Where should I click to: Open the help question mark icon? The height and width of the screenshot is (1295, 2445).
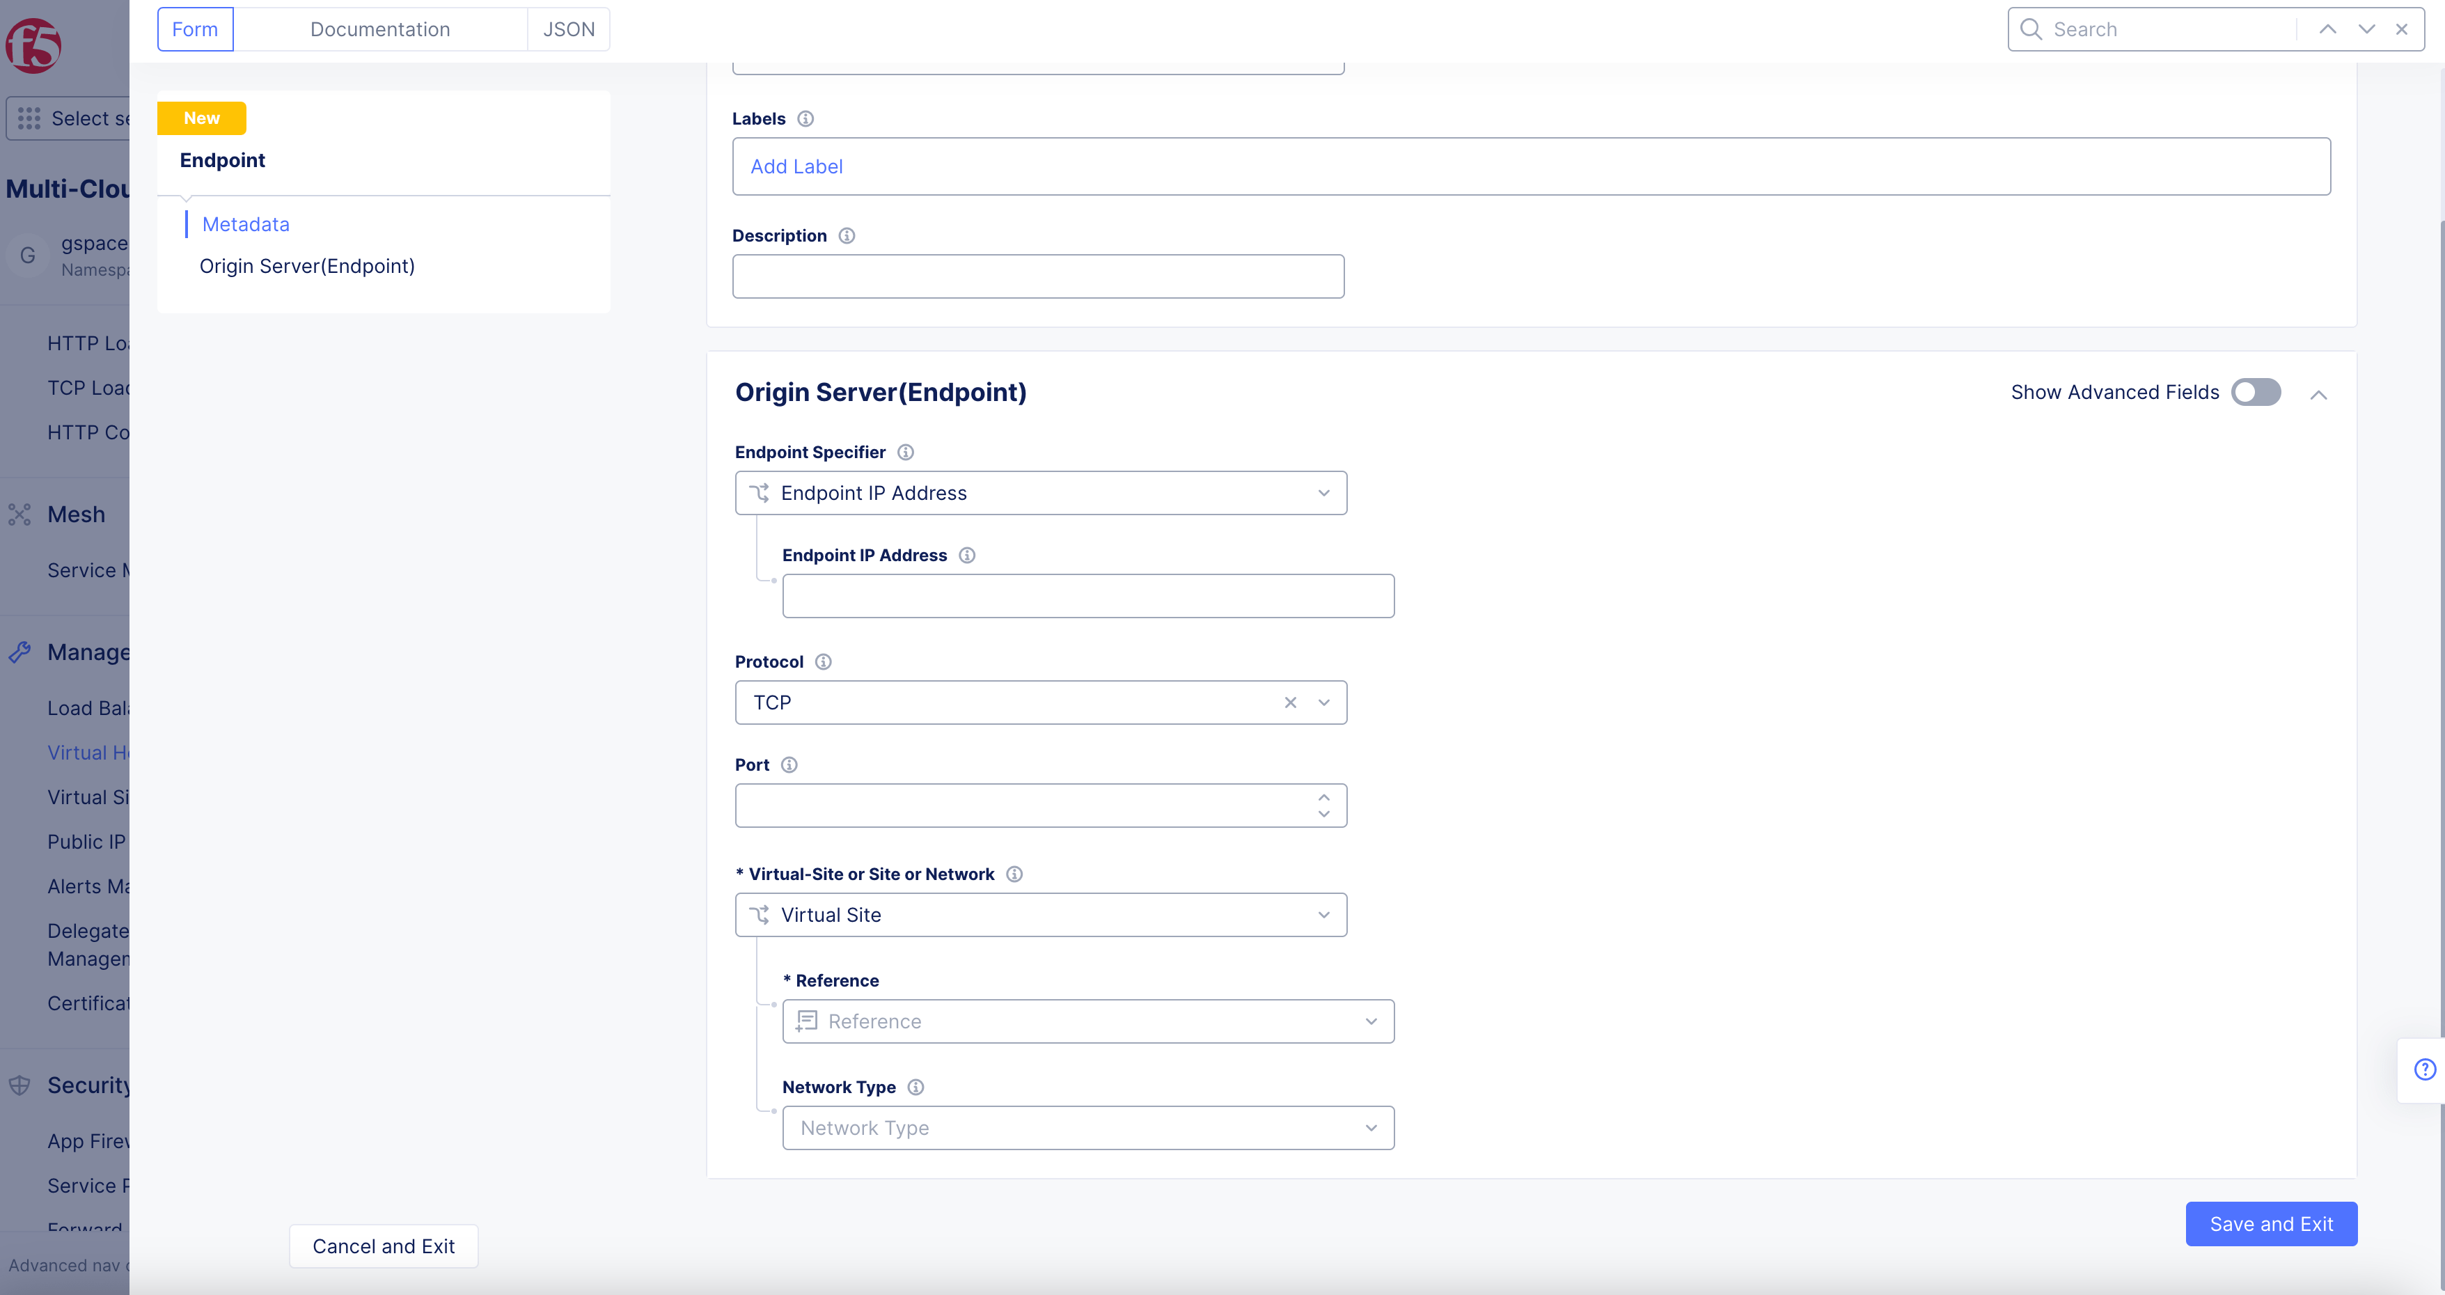point(2424,1070)
